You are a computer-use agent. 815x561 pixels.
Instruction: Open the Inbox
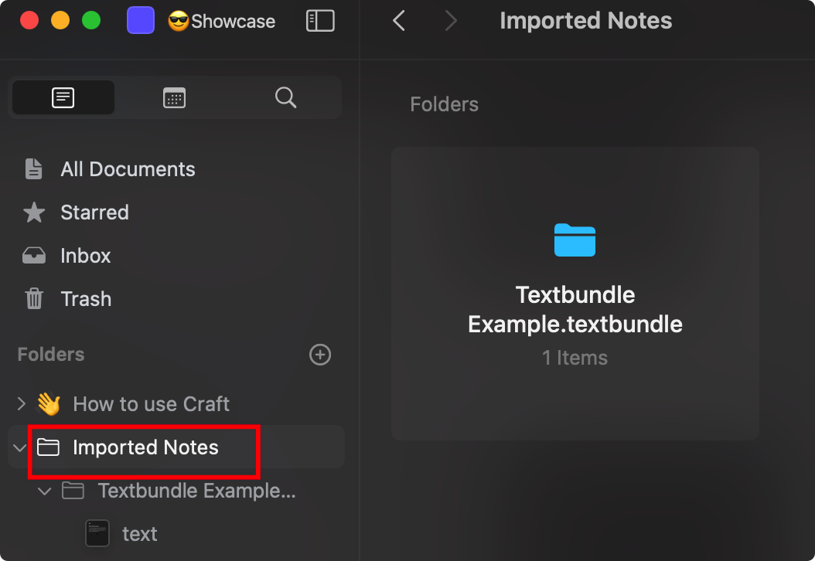click(85, 256)
